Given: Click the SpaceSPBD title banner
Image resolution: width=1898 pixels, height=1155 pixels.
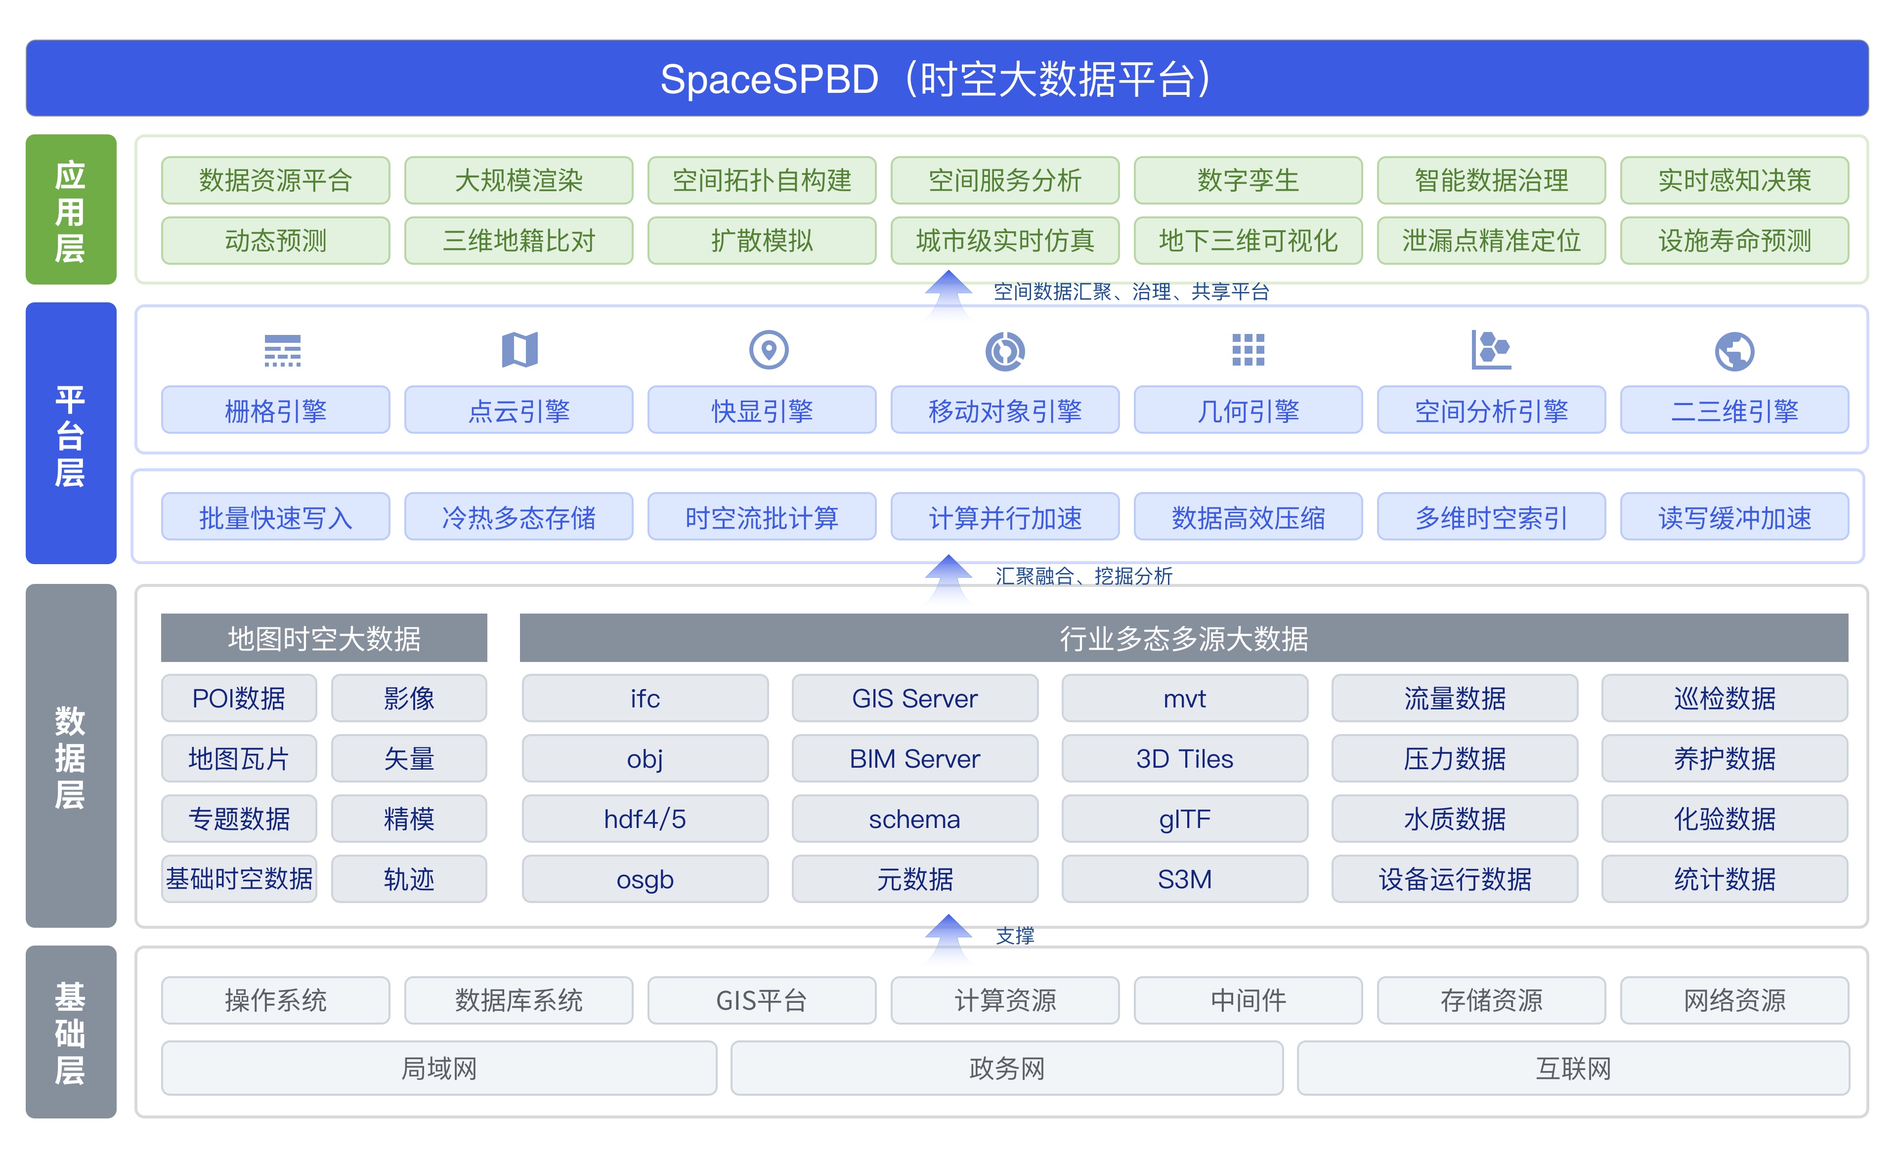Looking at the screenshot, I should (x=947, y=79).
